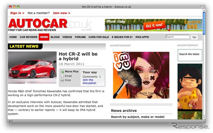
Task: Click the 'Search the latest' ad box
Action: [x=190, y=55]
